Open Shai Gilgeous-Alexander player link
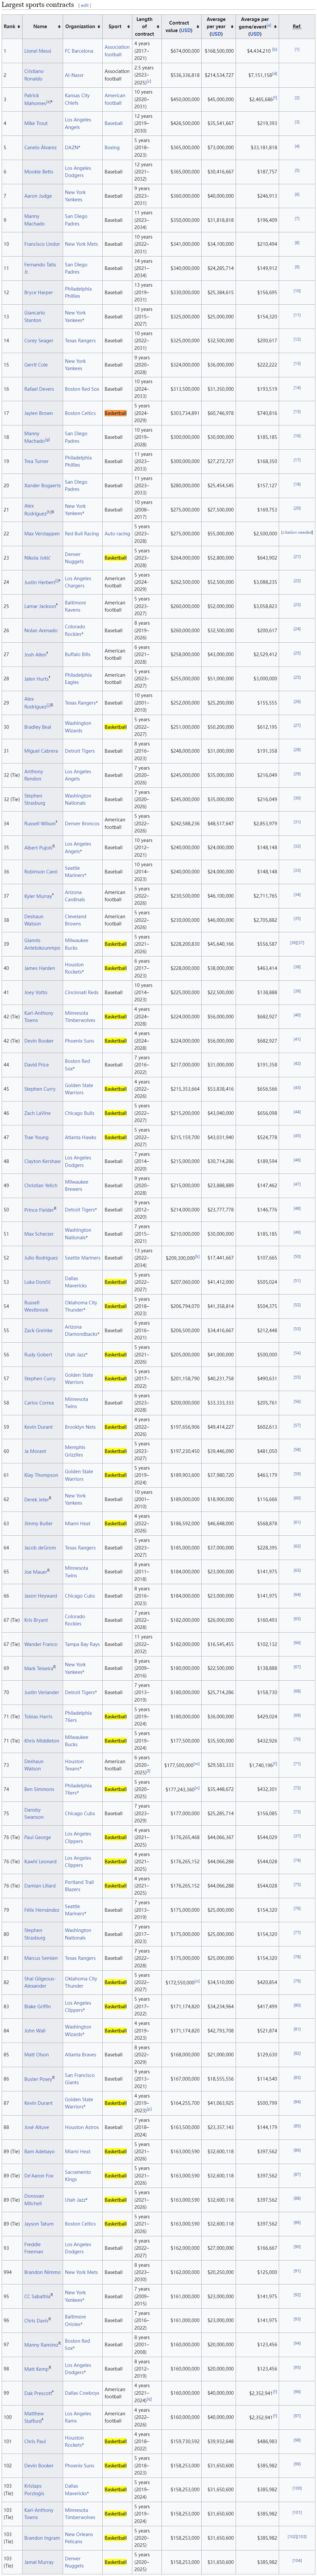This screenshot has width=317, height=2576. click(40, 1982)
